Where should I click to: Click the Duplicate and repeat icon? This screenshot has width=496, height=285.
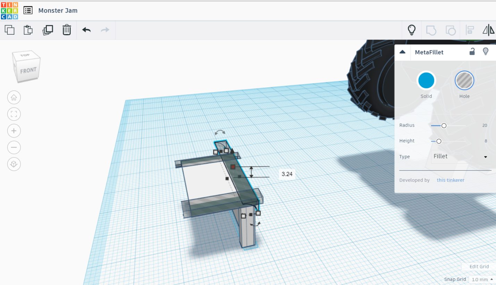(48, 30)
